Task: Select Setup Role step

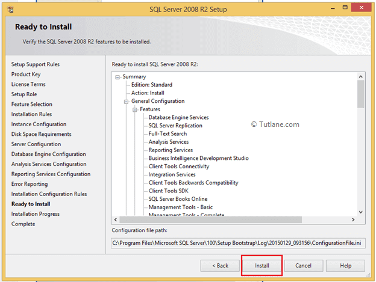Action: tap(24, 94)
